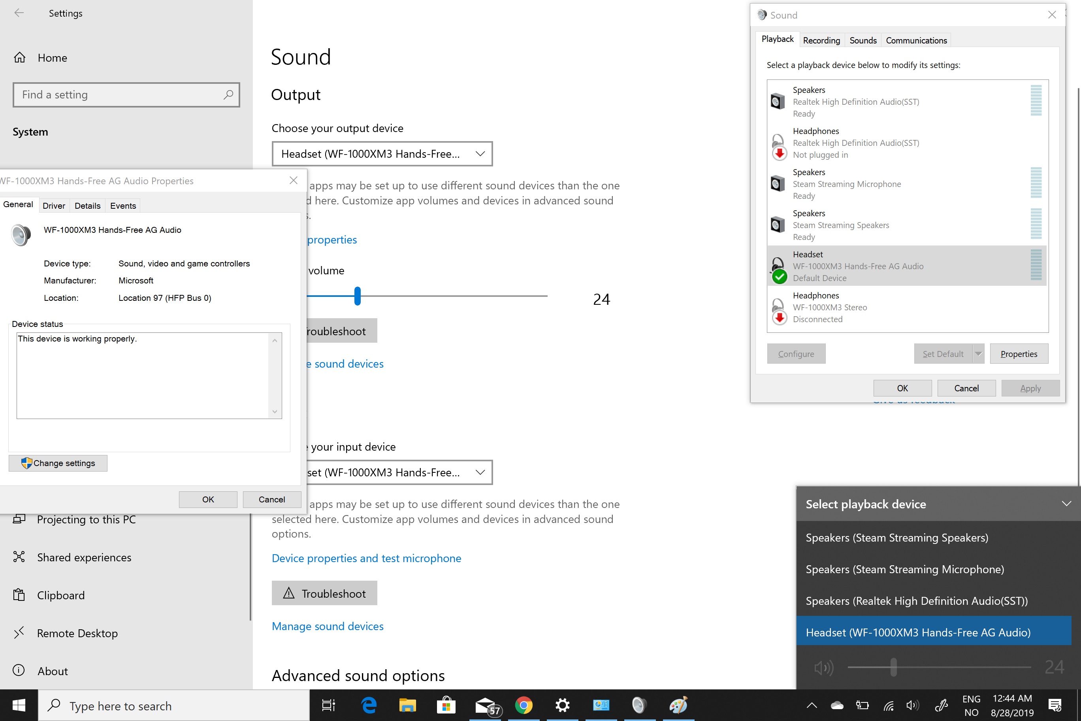This screenshot has width=1081, height=721.
Task: Open Windows Ink Workspace pen icon
Action: 941,705
